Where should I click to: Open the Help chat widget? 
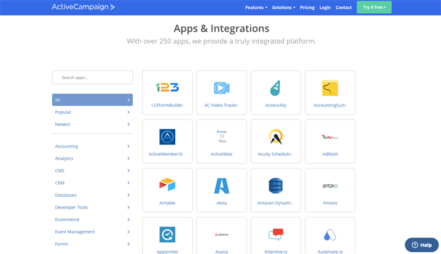421,245
